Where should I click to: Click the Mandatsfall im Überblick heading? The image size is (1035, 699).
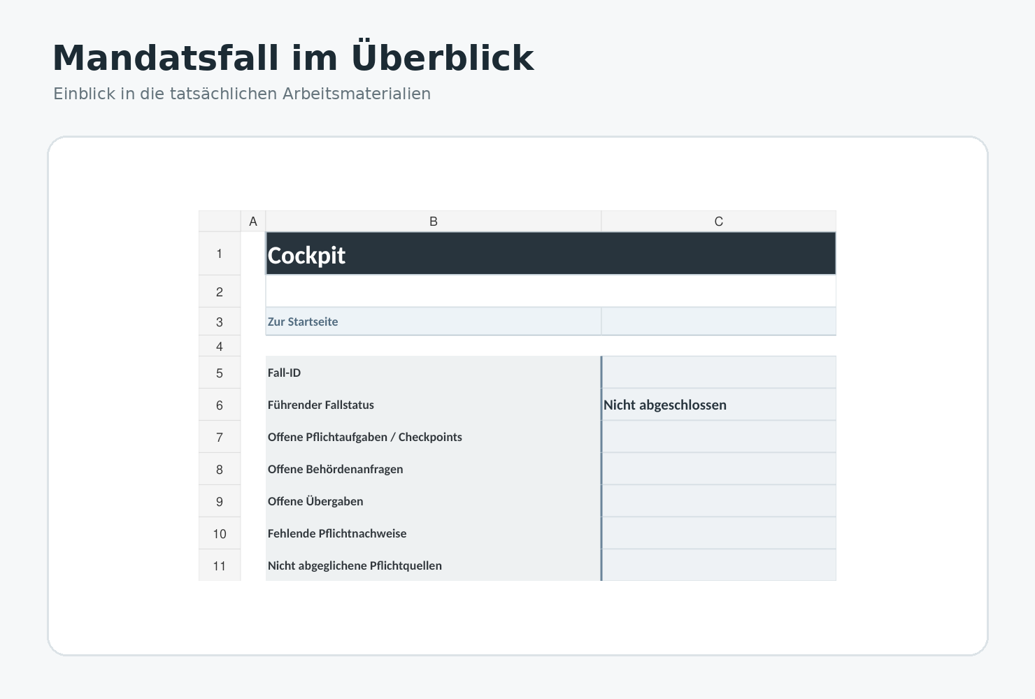tap(294, 57)
